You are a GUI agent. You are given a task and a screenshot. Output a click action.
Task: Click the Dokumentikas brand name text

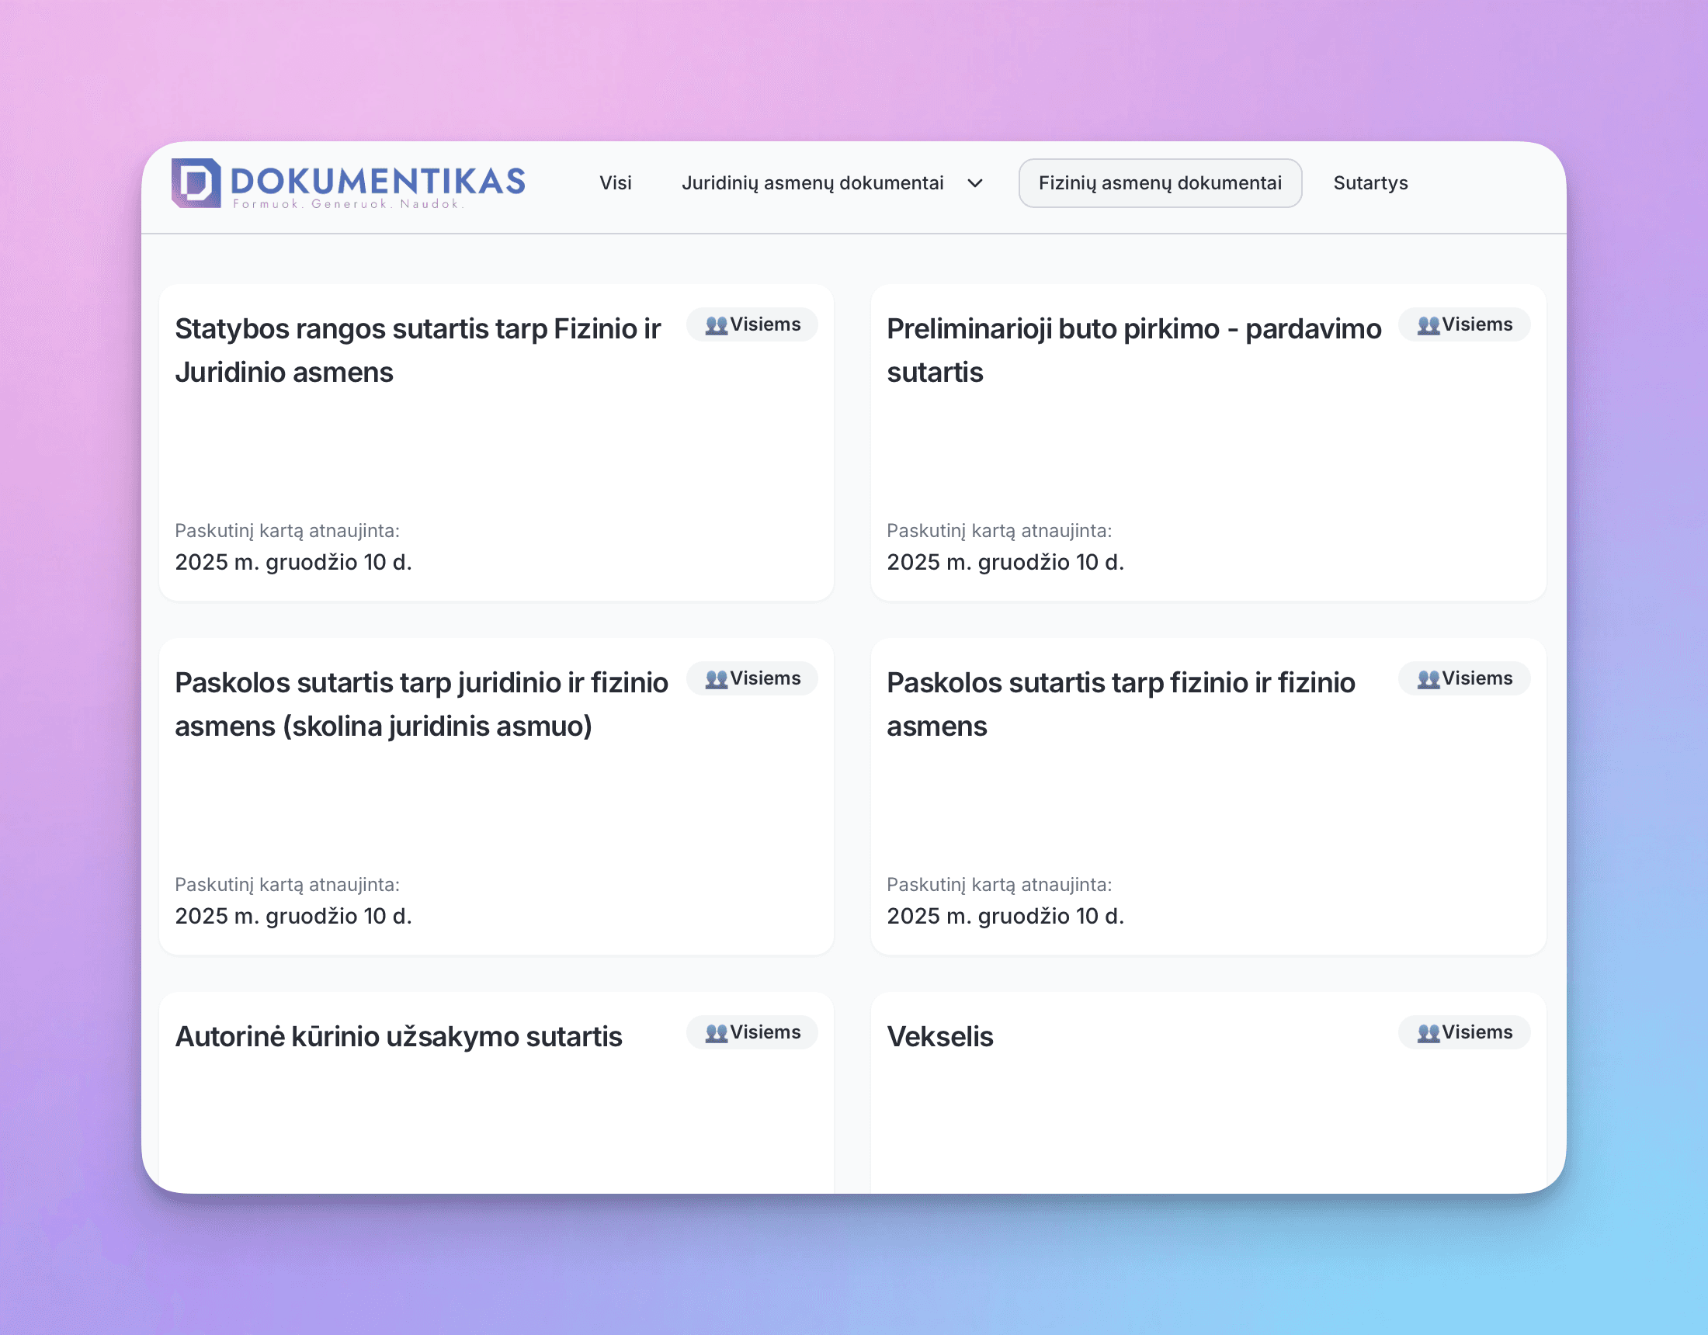coord(378,181)
